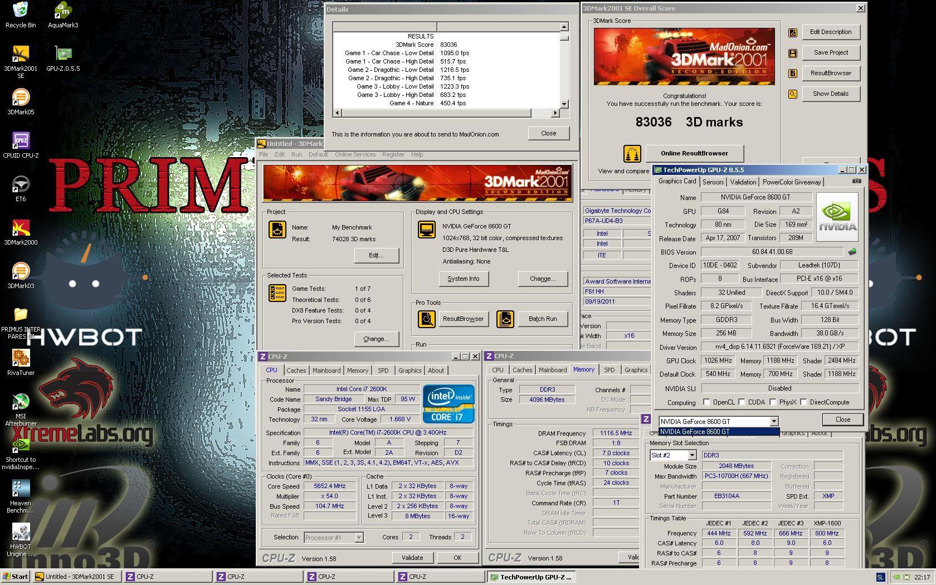Viewport: 936px width, 585px height.
Task: Expand the GPU selection dropdown in GPU-Z
Action: point(774,421)
